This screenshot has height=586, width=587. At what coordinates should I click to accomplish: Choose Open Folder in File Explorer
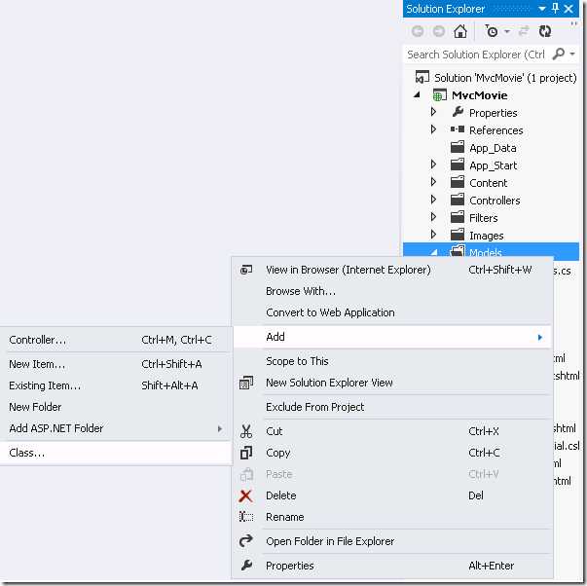click(x=392, y=541)
